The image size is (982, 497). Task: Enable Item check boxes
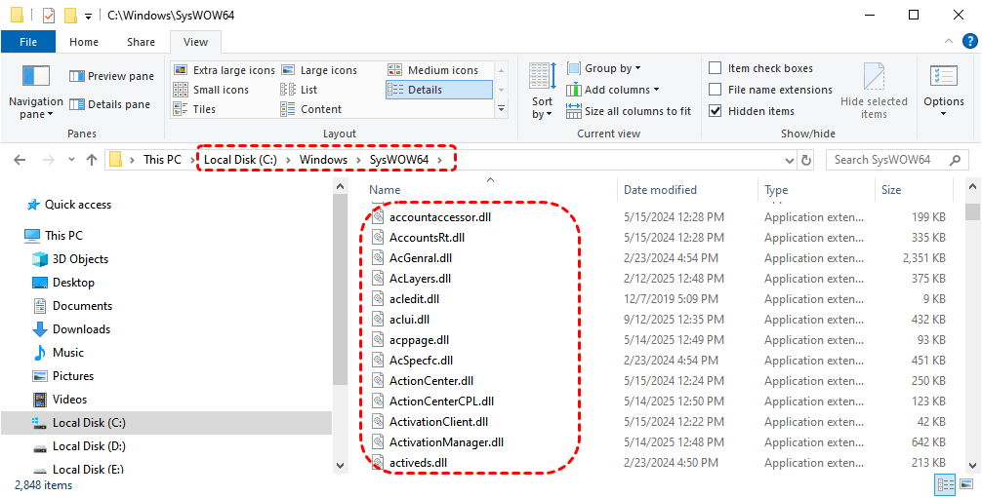(x=716, y=68)
